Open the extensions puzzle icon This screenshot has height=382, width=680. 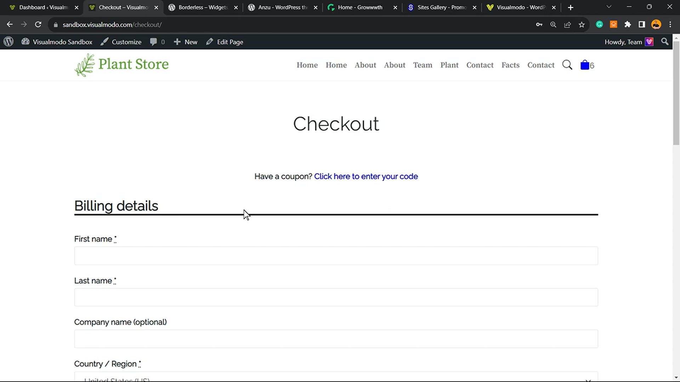click(628, 24)
